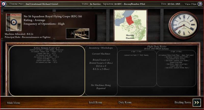Click the '10 Oct. 1915 08h20 Autumn' roster date
Image resolution: width=204 pixels, height=110 pixels.
click(x=156, y=49)
